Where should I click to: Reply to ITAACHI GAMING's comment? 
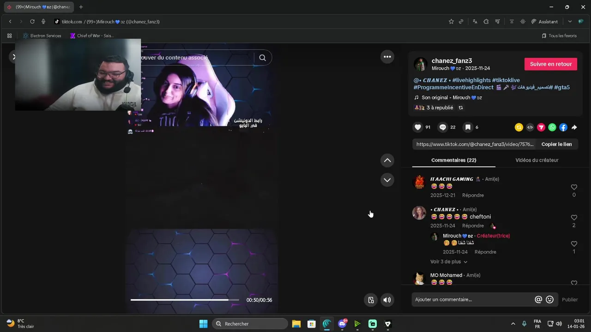click(x=473, y=195)
